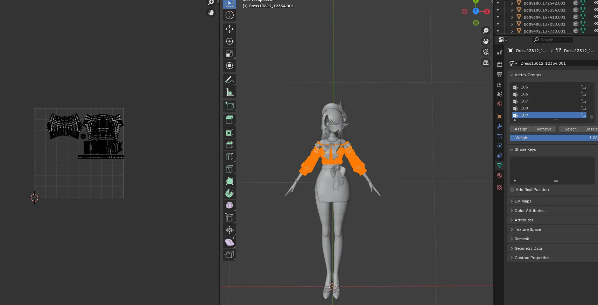The width and height of the screenshot is (598, 305).
Task: Adjust the Weight slider
Action: 554,138
